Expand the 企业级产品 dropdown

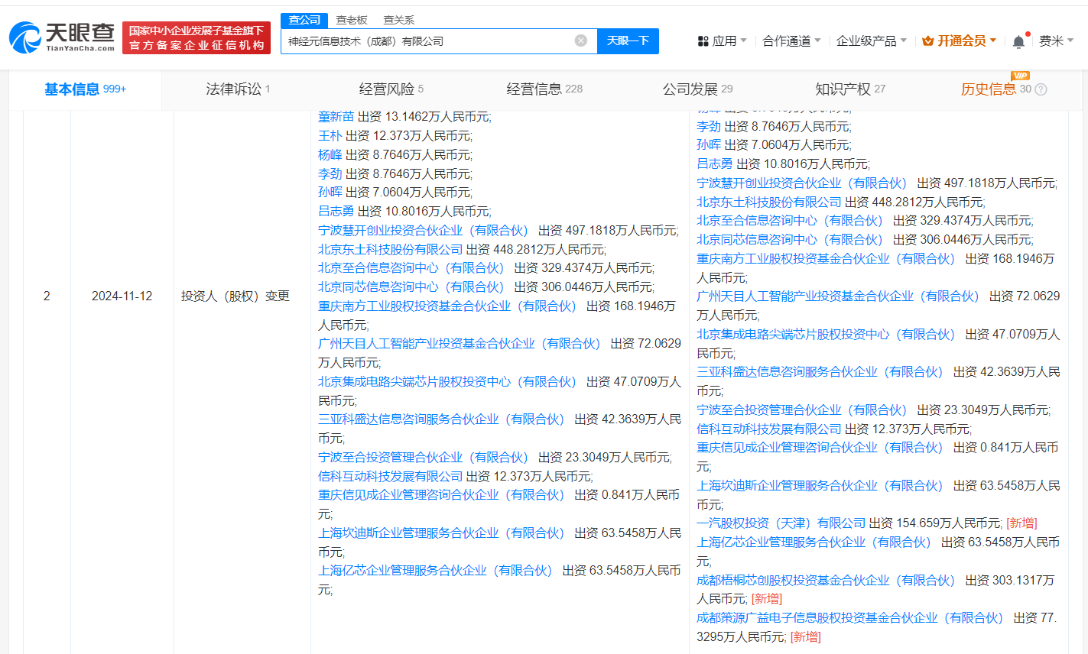pos(871,41)
